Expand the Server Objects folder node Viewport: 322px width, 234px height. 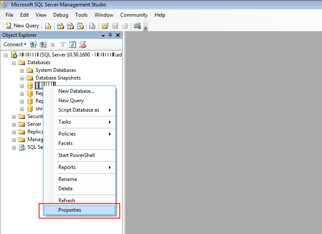pyautogui.click(x=14, y=124)
